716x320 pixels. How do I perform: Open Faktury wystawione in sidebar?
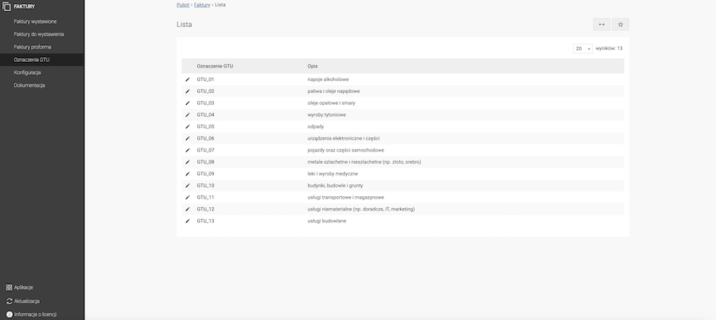[35, 21]
